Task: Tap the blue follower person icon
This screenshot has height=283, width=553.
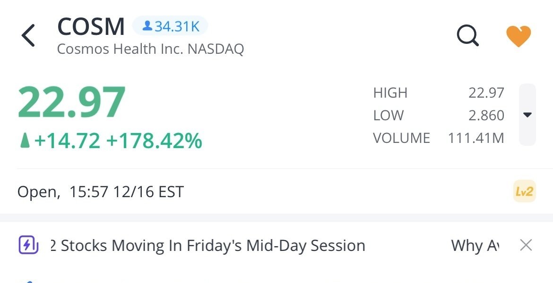Action: [x=147, y=26]
